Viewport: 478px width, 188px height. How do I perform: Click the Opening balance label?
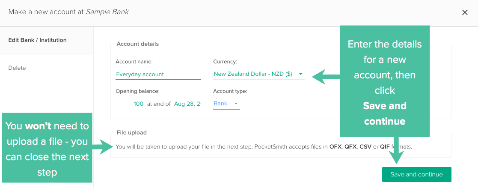point(137,91)
